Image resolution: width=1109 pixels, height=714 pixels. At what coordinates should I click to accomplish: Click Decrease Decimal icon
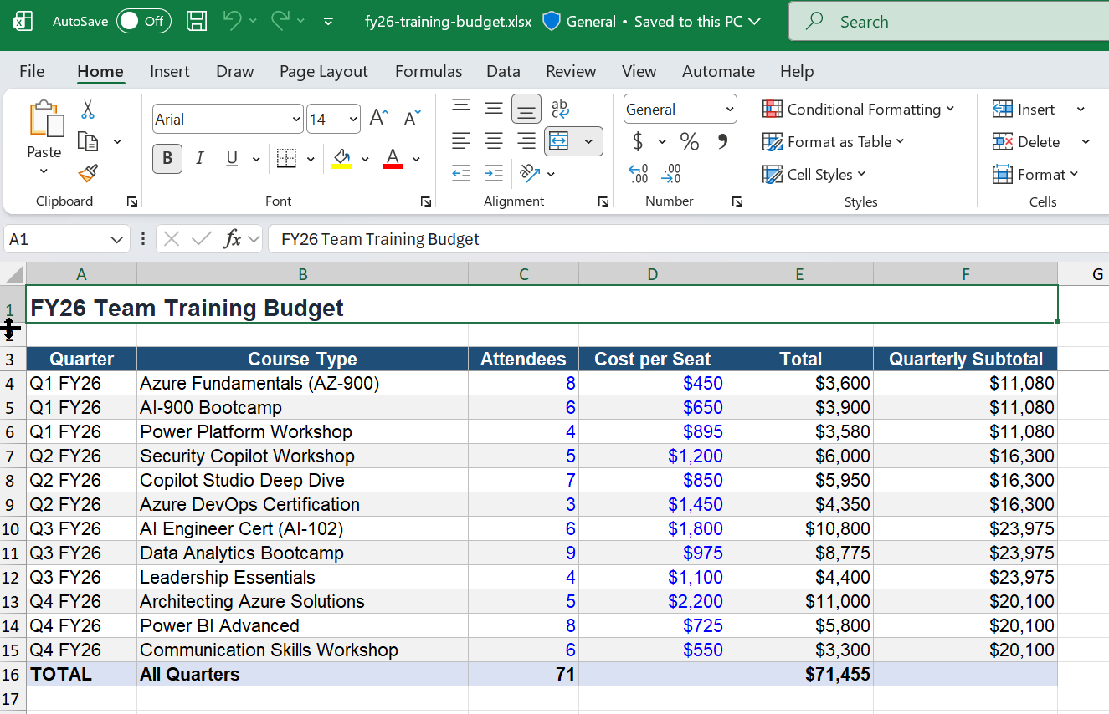click(x=671, y=174)
